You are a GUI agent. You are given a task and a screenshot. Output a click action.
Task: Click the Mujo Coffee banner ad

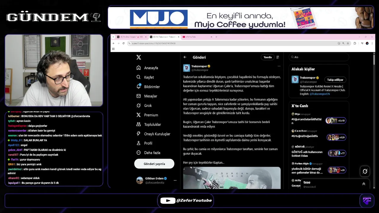pos(241,18)
